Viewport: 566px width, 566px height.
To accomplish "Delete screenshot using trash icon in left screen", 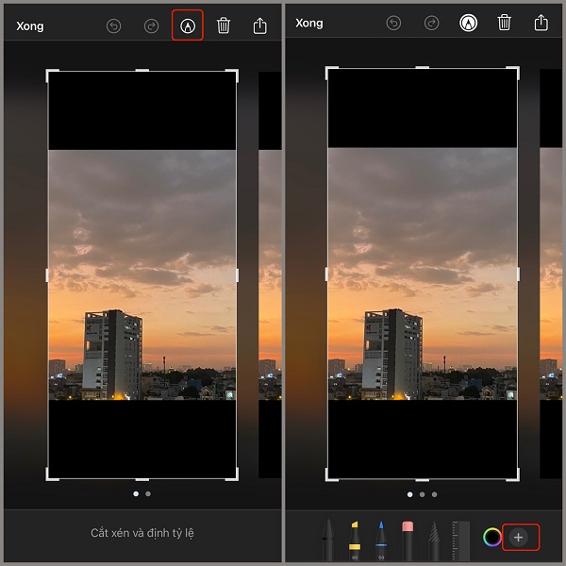I will 224,25.
